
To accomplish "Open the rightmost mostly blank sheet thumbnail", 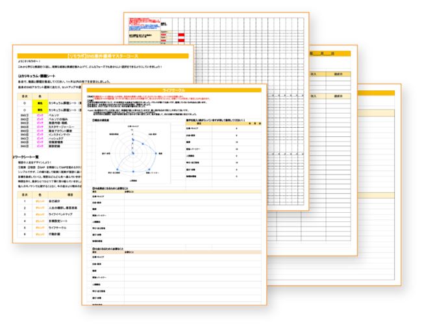I will 380,184.
